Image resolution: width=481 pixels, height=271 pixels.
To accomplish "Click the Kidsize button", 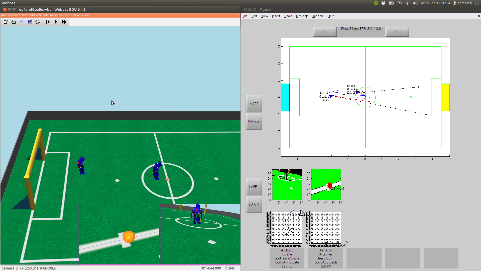I will [254, 121].
